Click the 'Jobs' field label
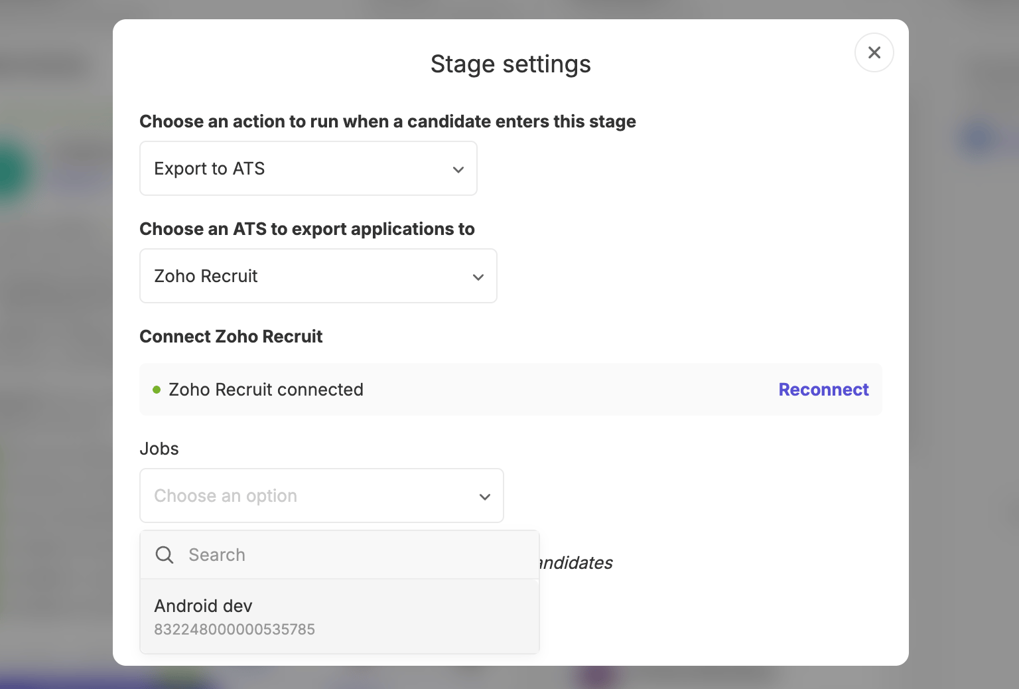The image size is (1019, 689). point(159,449)
